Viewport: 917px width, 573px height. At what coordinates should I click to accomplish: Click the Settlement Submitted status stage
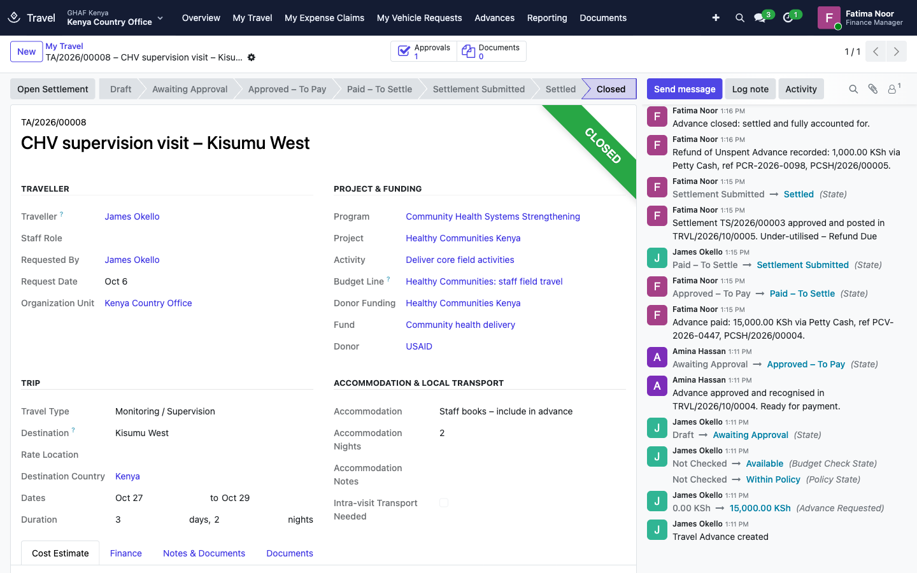(x=479, y=89)
